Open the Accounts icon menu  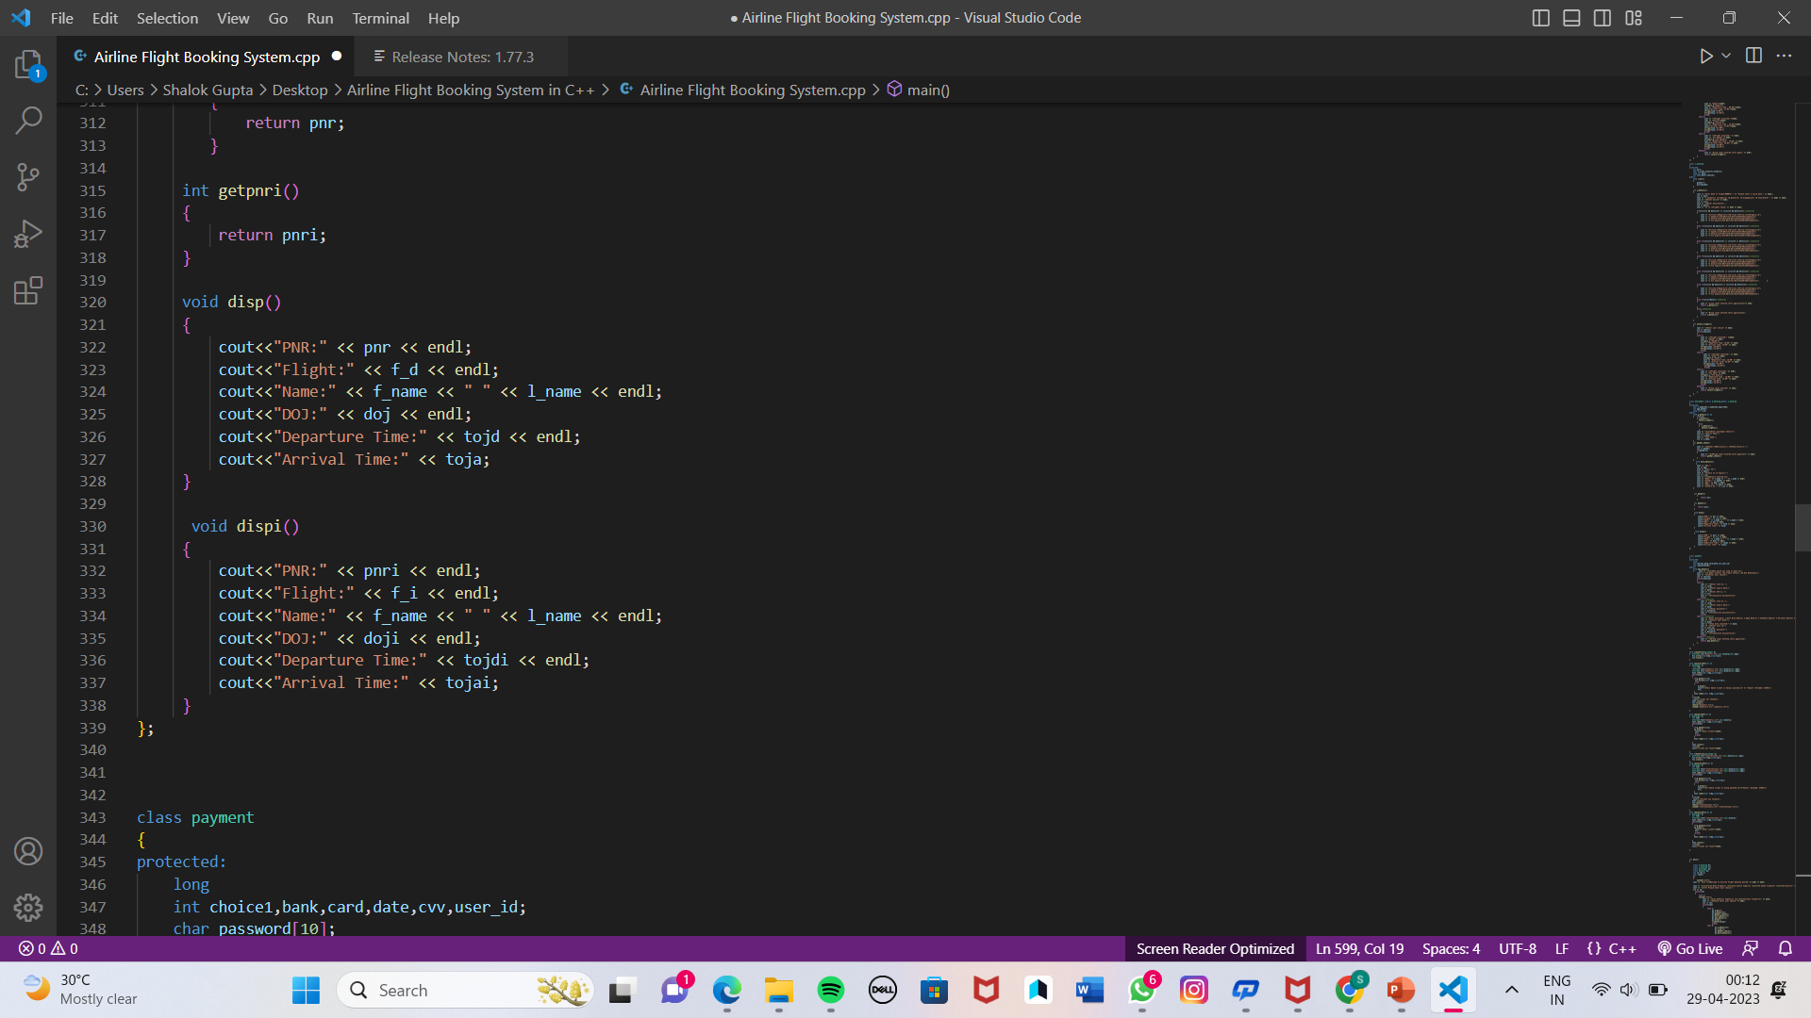click(x=28, y=851)
